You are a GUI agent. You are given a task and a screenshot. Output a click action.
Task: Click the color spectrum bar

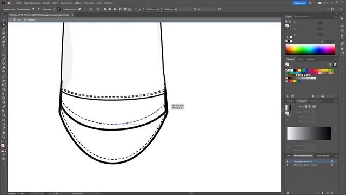[310, 49]
